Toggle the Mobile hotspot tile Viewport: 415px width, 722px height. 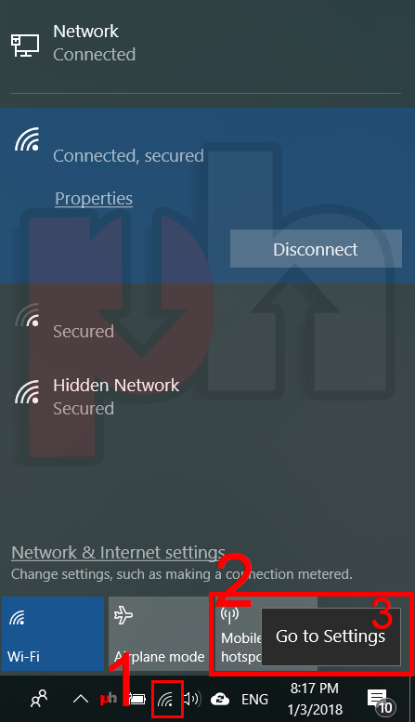click(238, 636)
